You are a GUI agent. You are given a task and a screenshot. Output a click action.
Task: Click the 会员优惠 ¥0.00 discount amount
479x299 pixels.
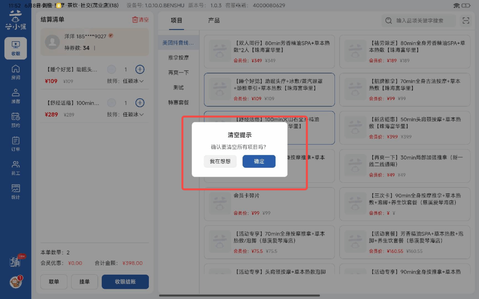point(61,263)
